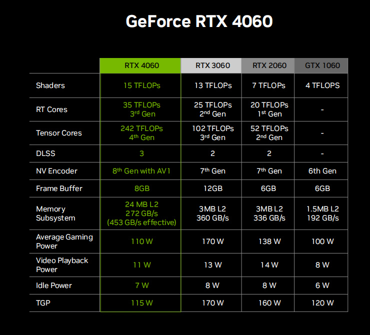
Task: Click the TGP row label
Action: coord(43,303)
